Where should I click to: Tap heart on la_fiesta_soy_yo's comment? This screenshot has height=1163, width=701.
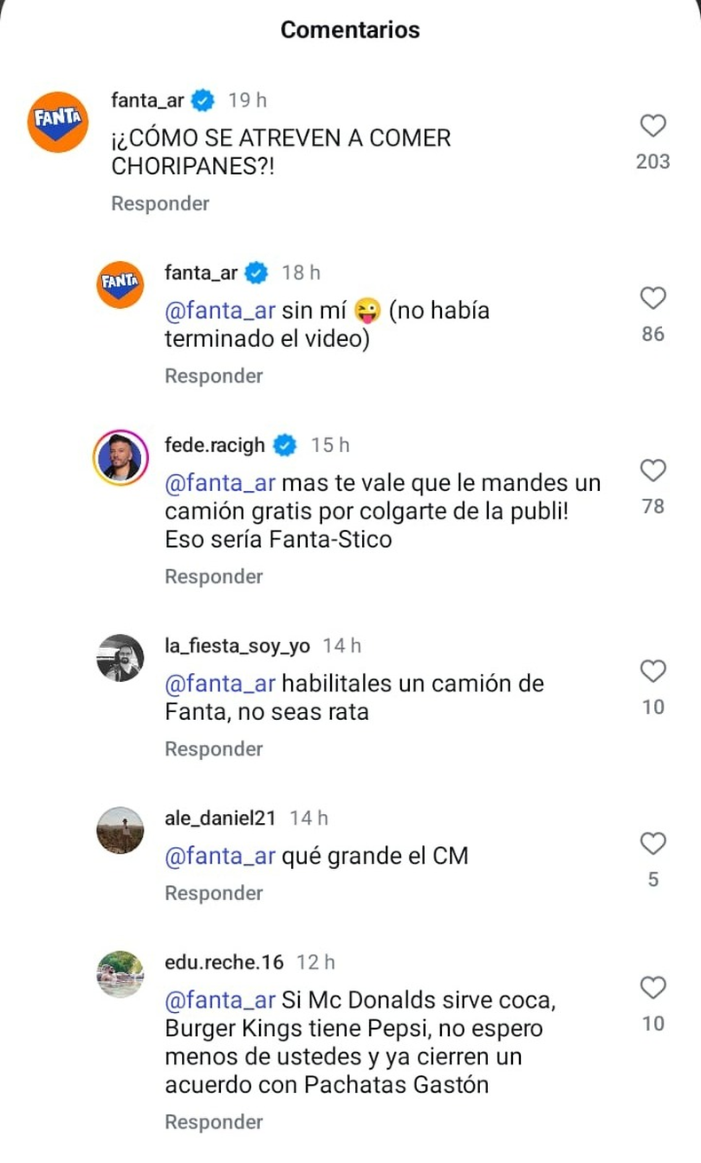tap(653, 671)
